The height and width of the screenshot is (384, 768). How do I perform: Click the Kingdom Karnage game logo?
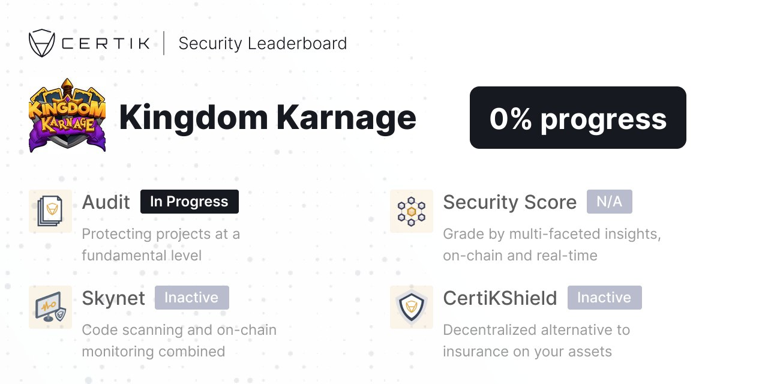pos(67,115)
